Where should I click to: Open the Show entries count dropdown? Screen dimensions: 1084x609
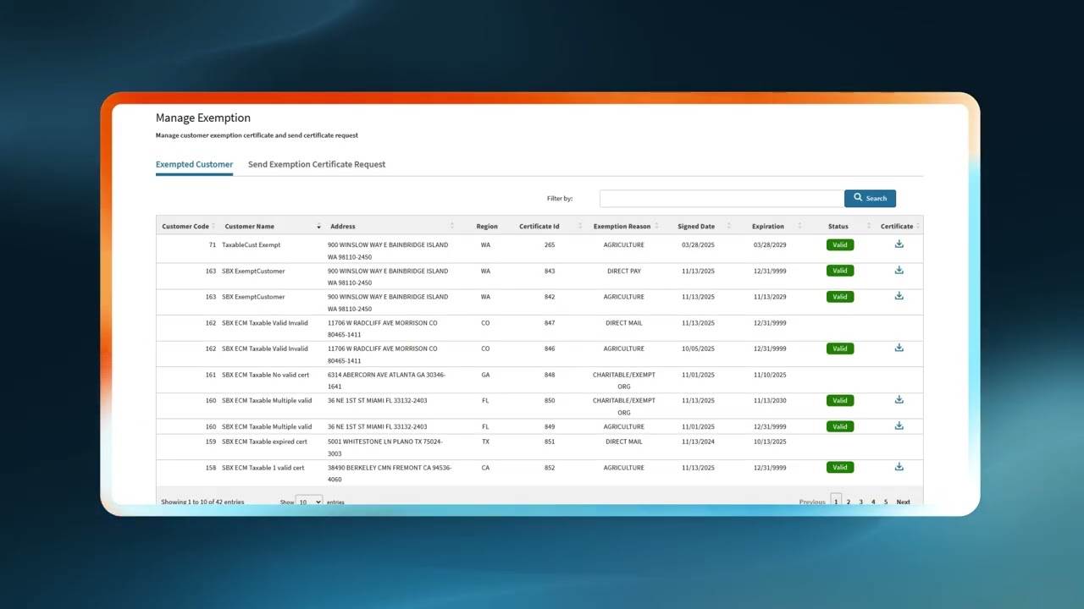(309, 502)
